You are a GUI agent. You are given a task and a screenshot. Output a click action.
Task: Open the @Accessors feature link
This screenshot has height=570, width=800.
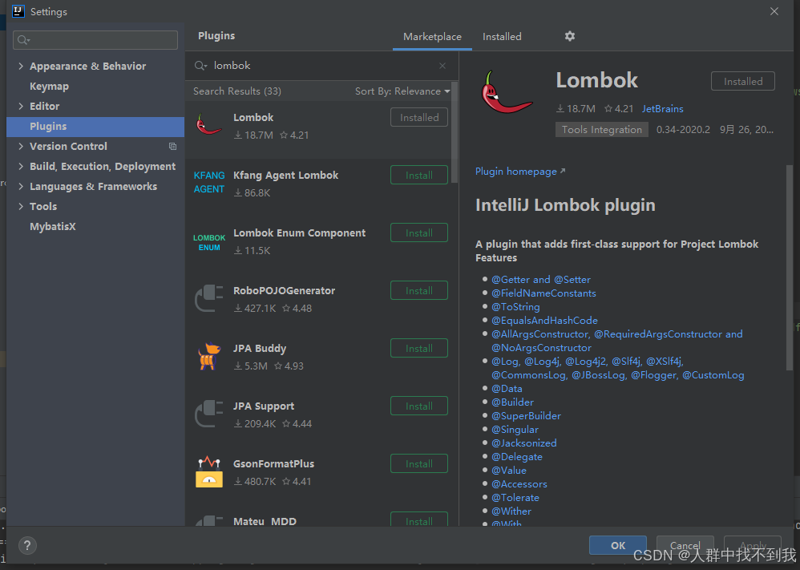click(519, 484)
